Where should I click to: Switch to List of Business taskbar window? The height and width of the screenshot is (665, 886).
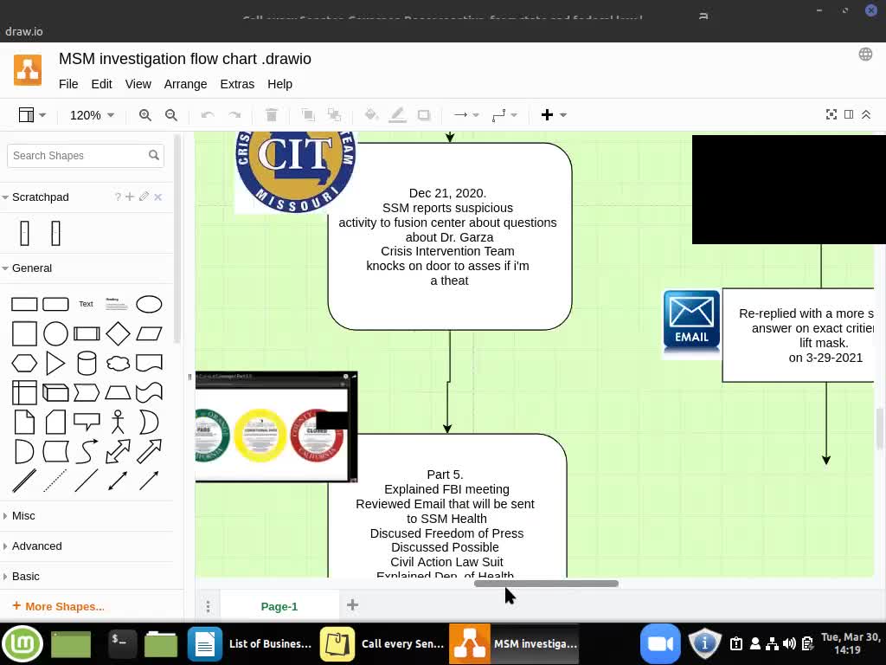click(250, 643)
